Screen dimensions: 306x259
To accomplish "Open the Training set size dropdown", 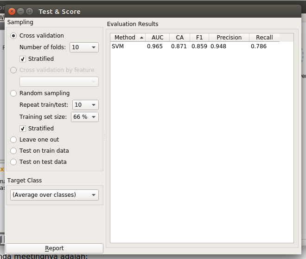I will [x=85, y=117].
